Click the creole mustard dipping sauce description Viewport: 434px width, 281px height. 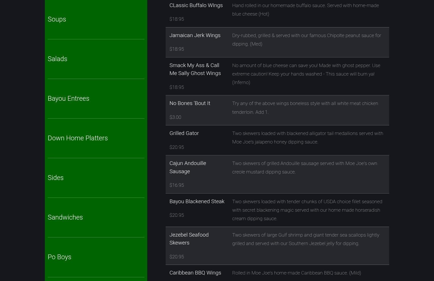[305, 168]
